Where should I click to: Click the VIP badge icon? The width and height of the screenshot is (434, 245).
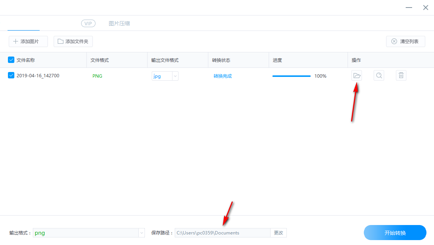(x=88, y=23)
